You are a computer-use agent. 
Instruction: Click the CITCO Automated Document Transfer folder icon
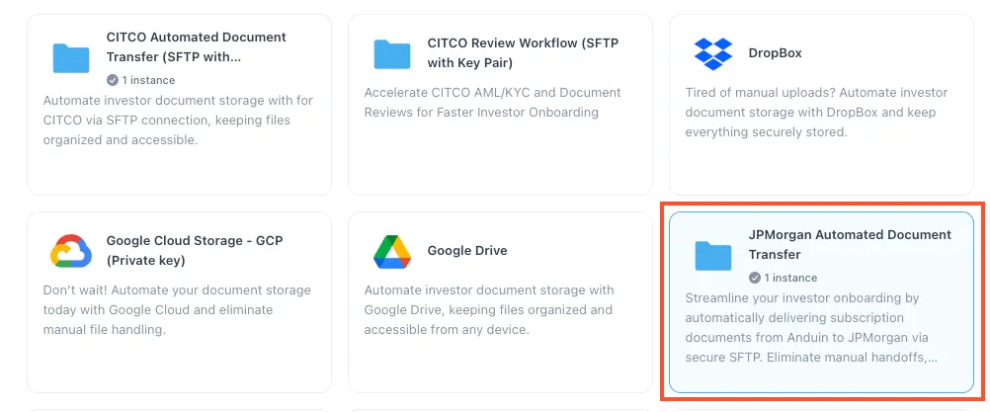coord(71,58)
